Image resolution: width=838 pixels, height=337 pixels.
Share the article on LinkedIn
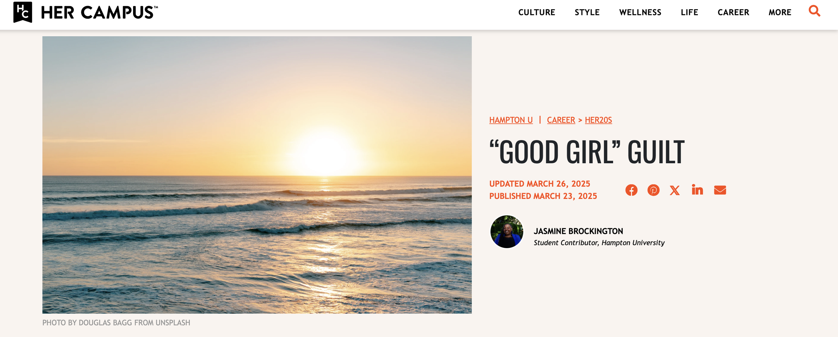(697, 190)
